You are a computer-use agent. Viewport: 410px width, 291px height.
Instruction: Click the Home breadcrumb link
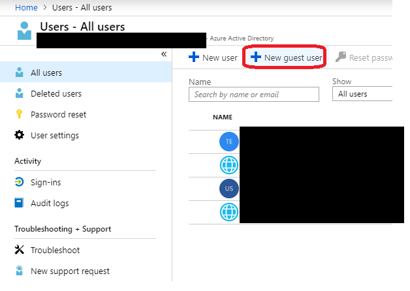coord(25,7)
